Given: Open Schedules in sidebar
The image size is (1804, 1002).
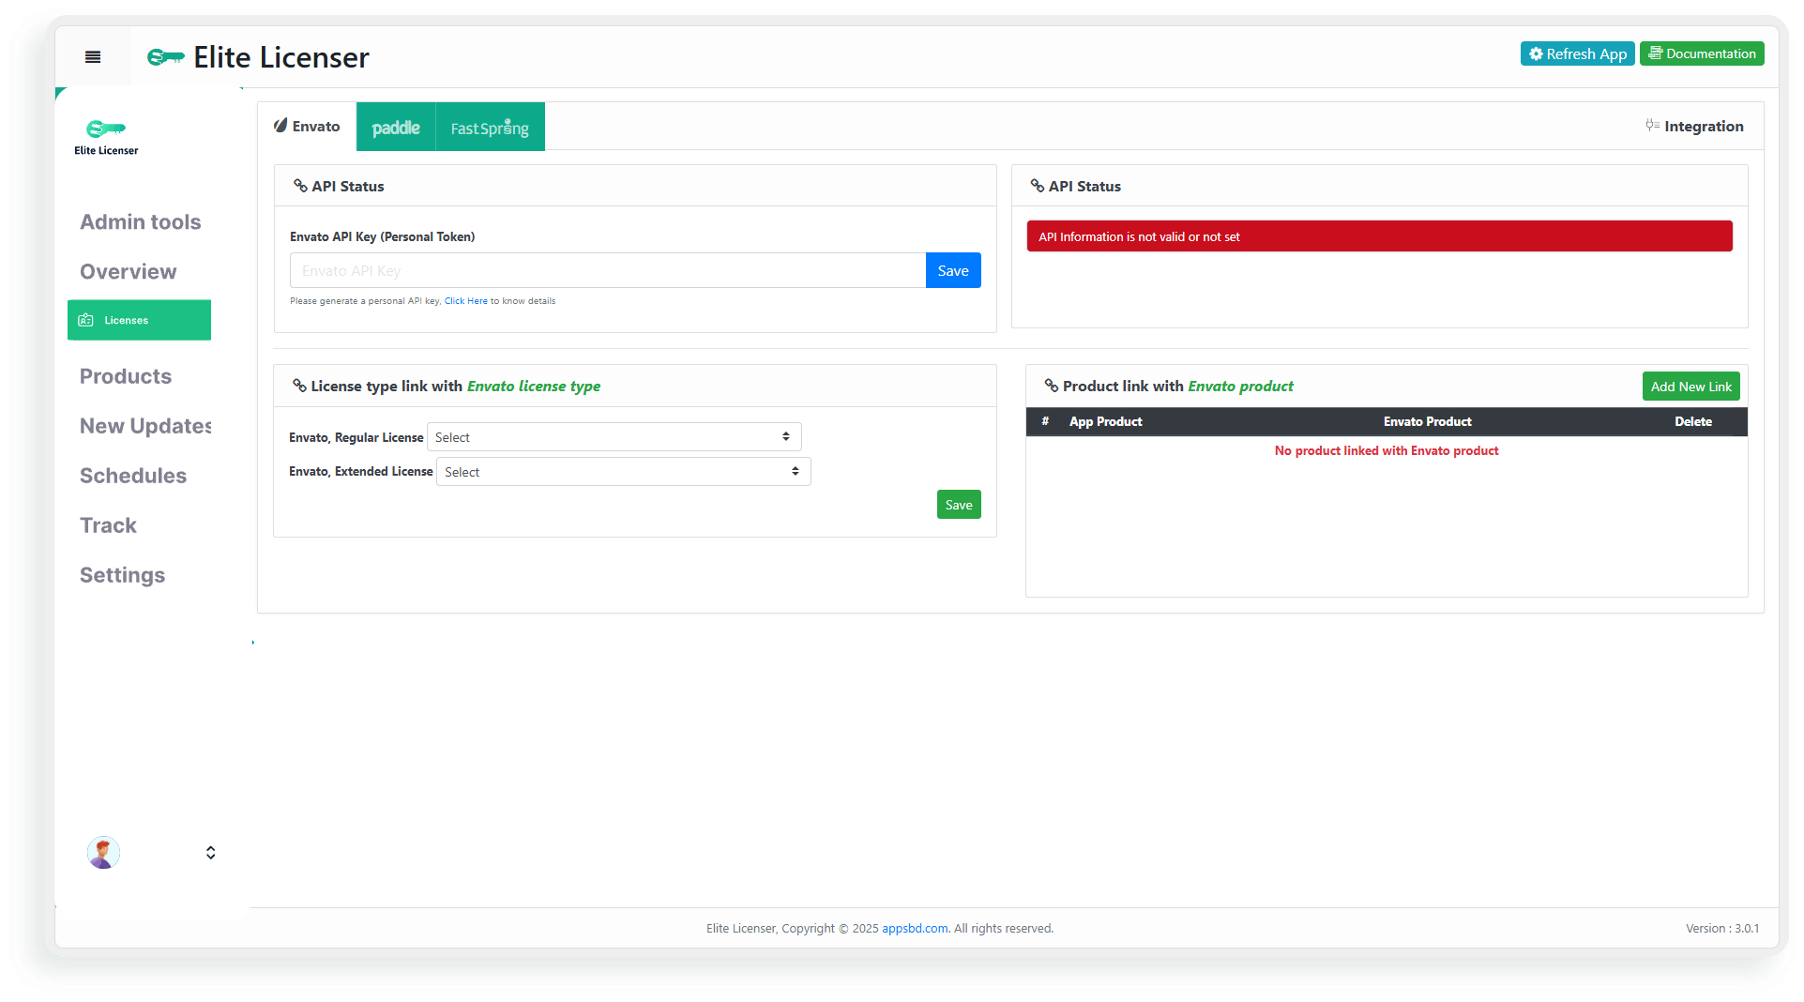Looking at the screenshot, I should point(133,477).
